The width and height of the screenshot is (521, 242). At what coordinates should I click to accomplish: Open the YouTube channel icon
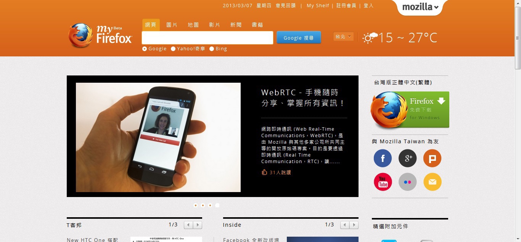[x=383, y=182]
